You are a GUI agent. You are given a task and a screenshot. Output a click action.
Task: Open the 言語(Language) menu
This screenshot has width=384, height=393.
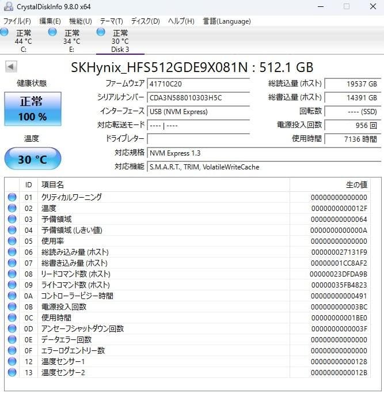[x=227, y=21]
